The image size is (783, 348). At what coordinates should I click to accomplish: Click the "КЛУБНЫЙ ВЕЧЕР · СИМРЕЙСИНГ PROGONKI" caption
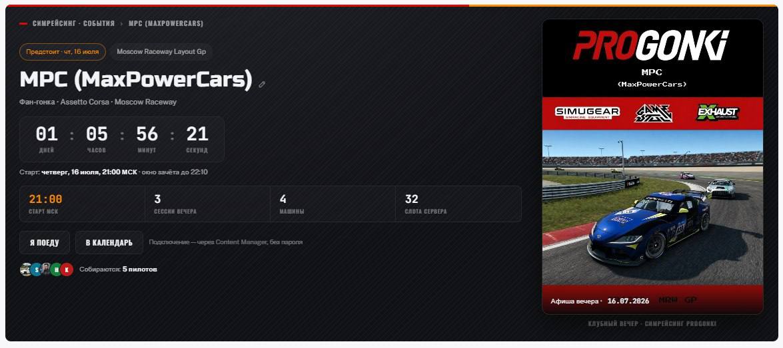[652, 324]
